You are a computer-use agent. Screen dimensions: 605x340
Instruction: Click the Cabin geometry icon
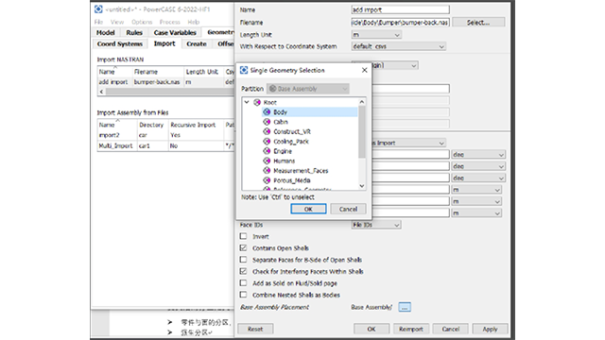pos(267,122)
